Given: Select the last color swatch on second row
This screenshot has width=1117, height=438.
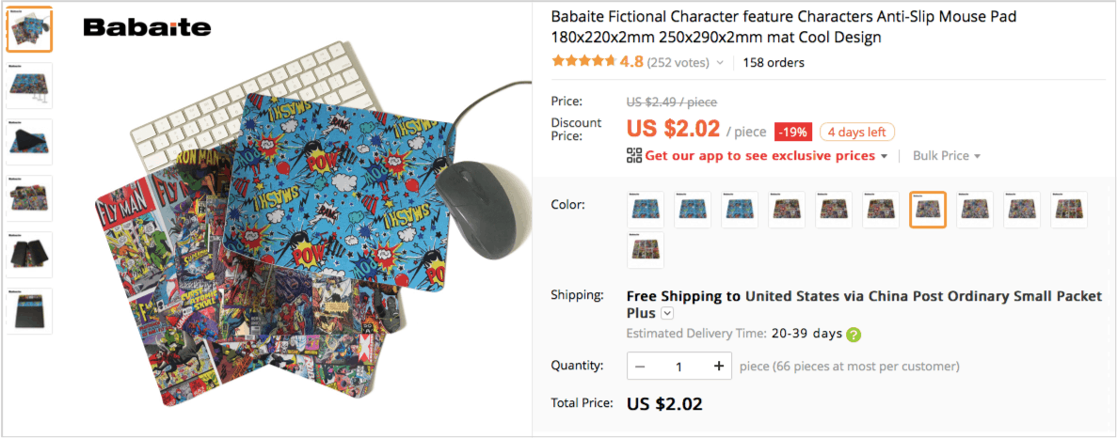Looking at the screenshot, I should coord(646,250).
